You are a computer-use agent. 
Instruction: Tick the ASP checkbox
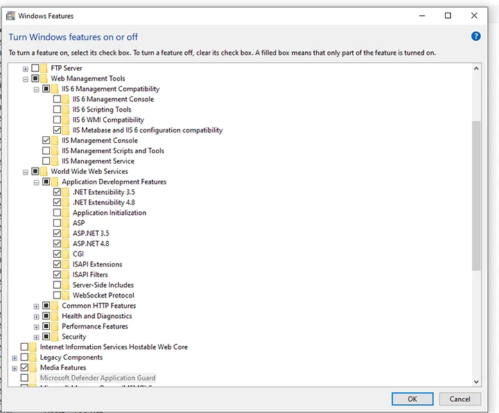tap(57, 222)
